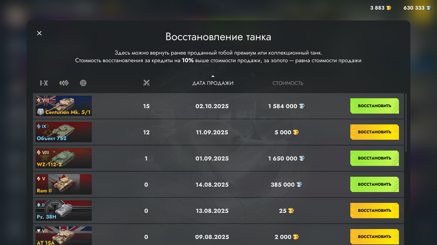Filter by tank type icon

(x=64, y=83)
